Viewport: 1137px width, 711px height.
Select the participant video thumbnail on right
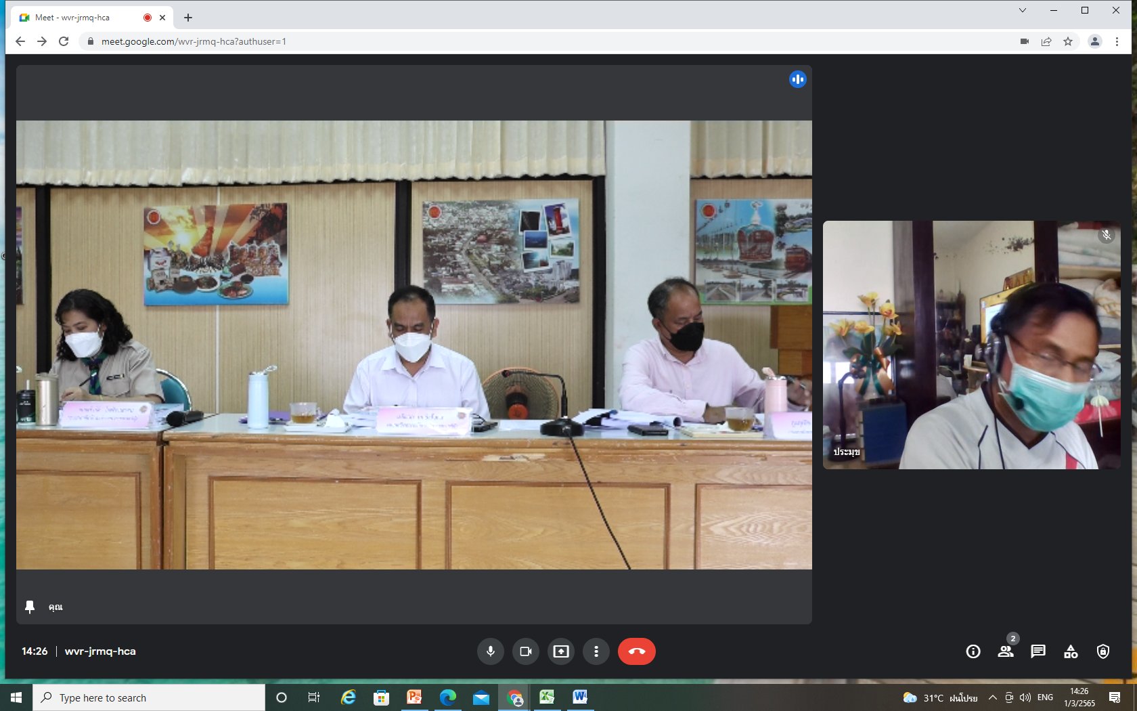pos(971,345)
